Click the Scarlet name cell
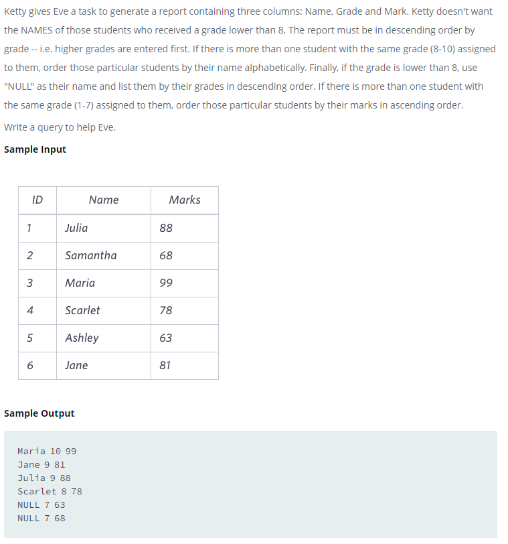 click(104, 310)
